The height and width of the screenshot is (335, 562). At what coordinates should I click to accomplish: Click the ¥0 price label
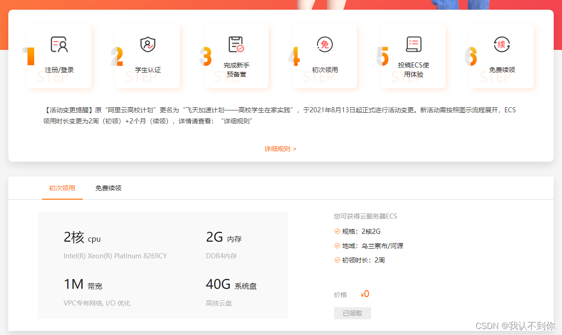pyautogui.click(x=365, y=294)
